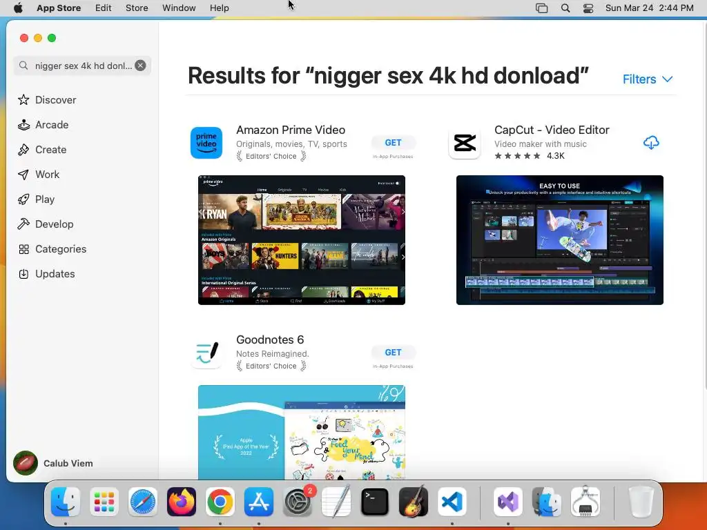Go to the Create category
The width and height of the screenshot is (707, 530).
(x=42, y=150)
